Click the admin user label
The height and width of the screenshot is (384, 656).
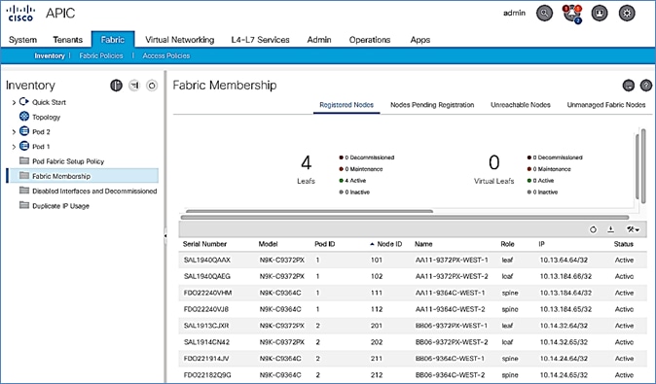tap(514, 13)
